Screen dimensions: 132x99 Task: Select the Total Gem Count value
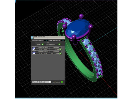point(63,40)
